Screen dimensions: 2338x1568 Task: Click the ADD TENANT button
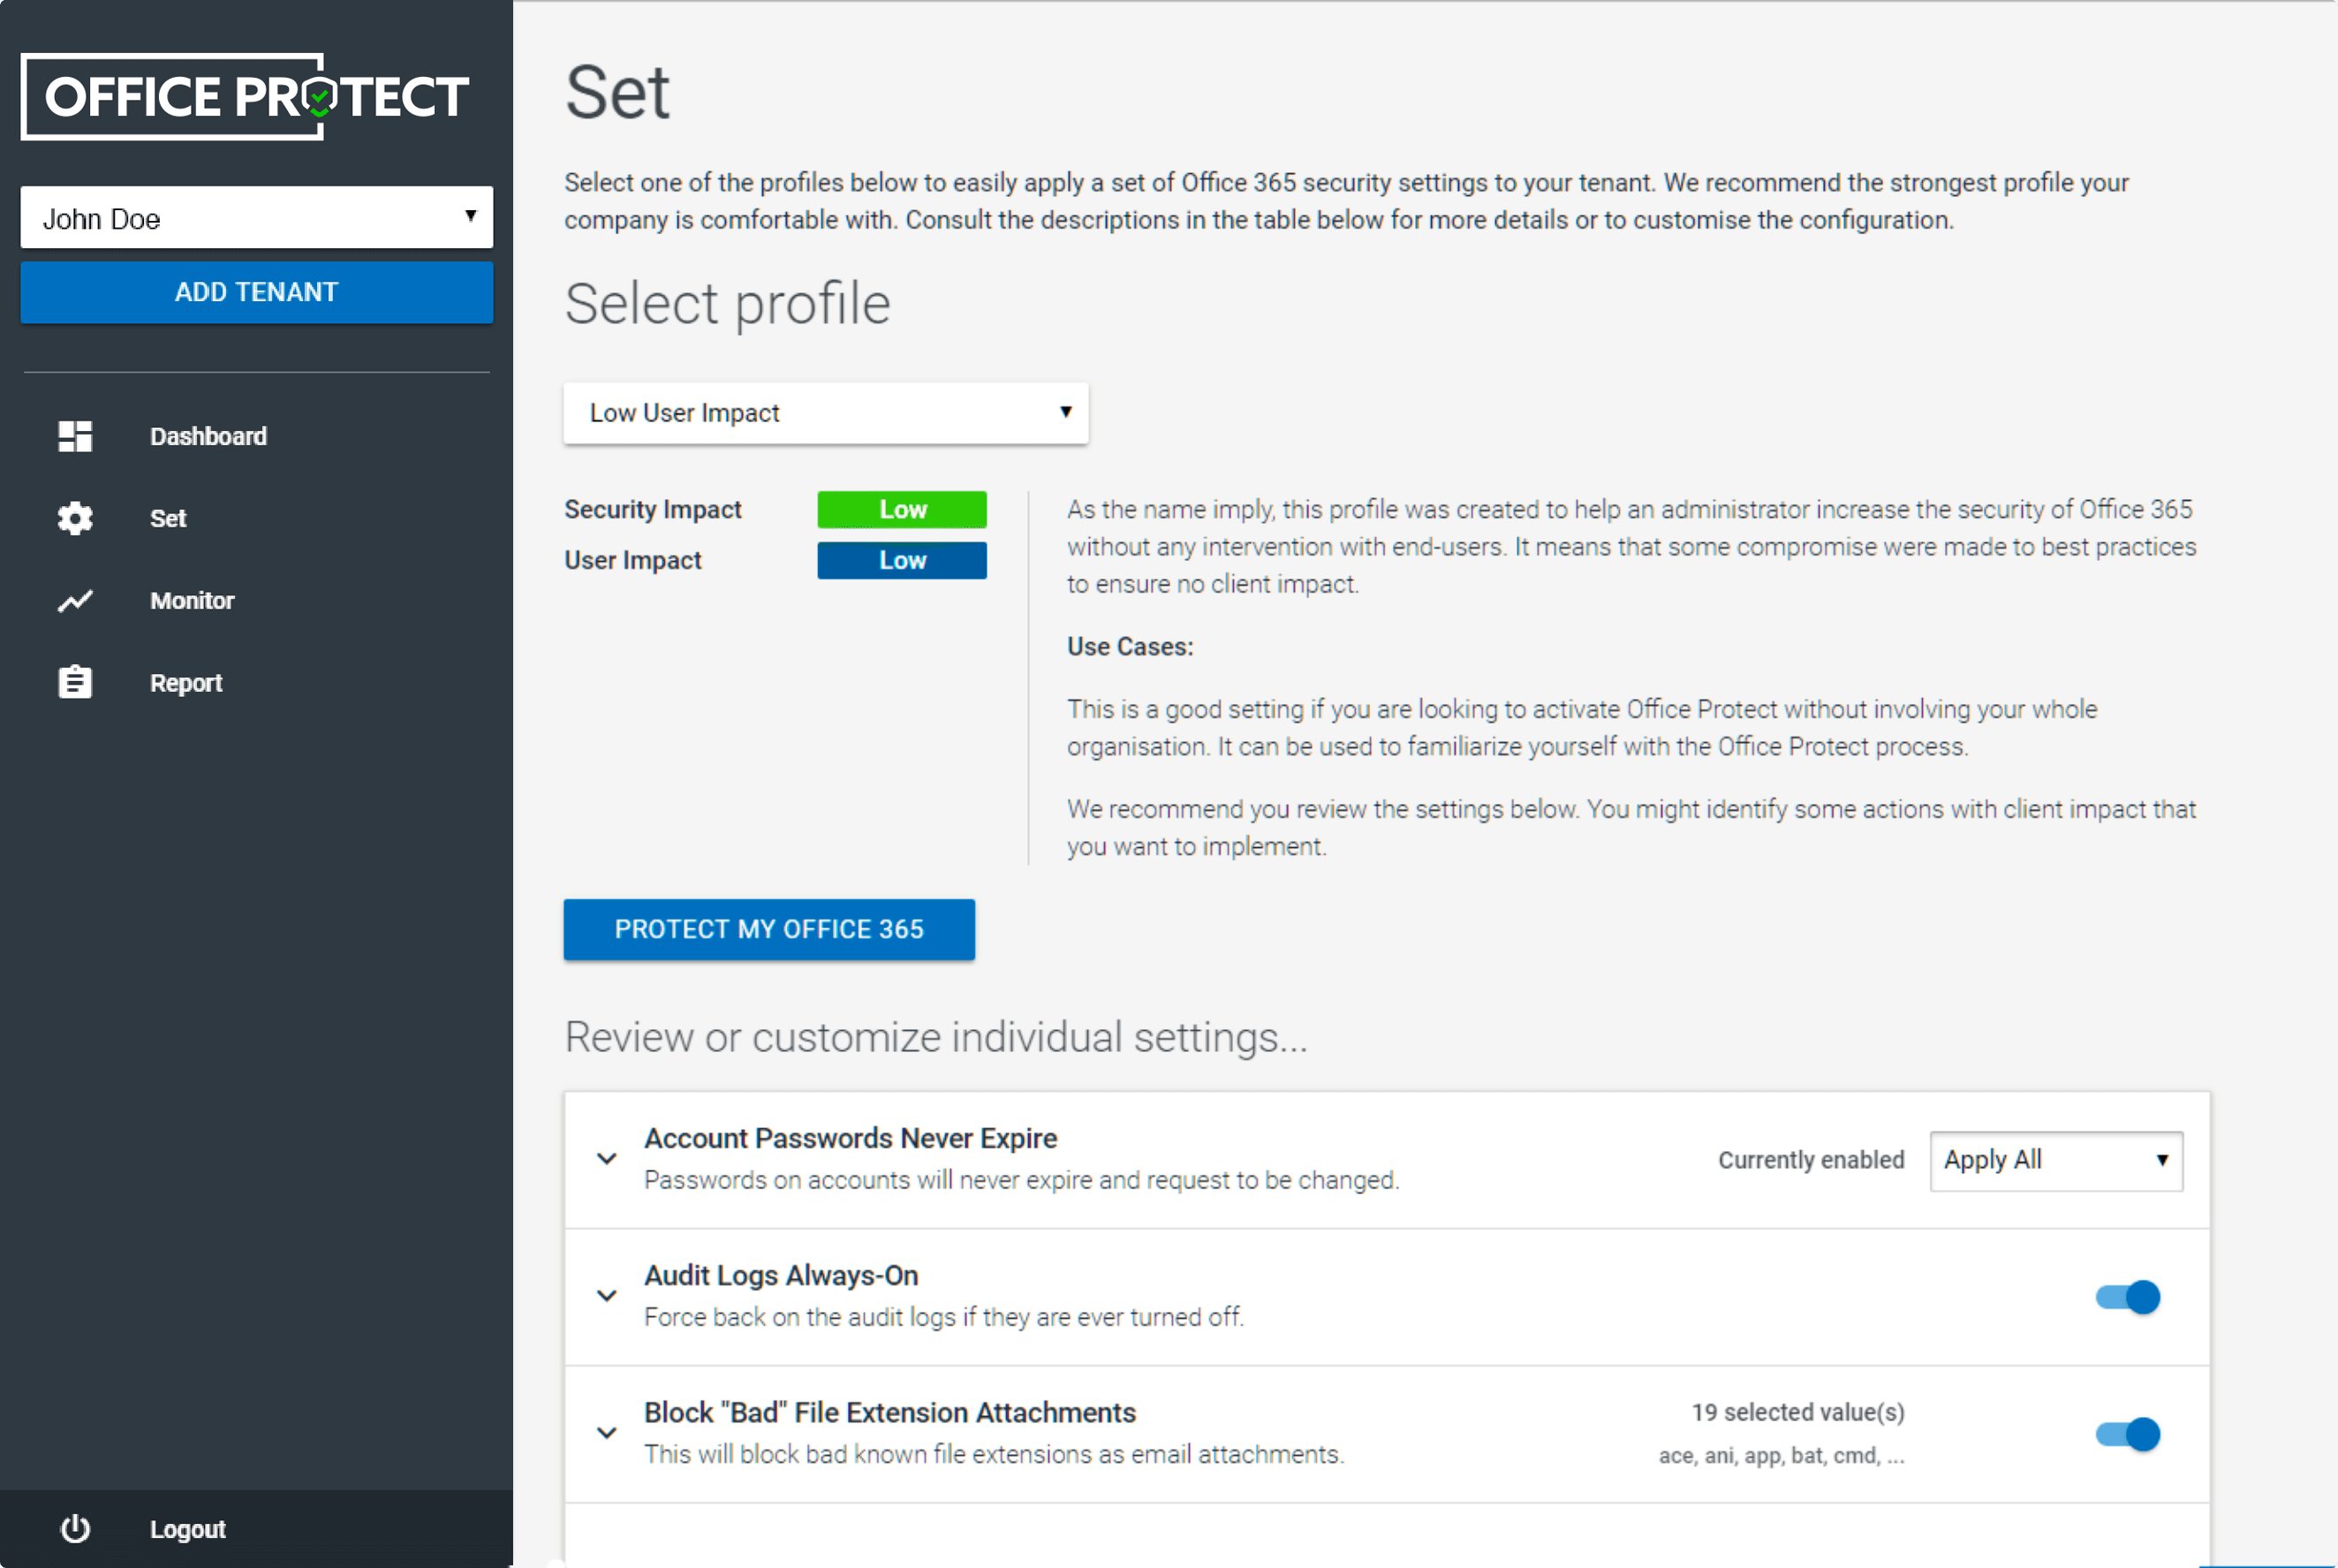[256, 292]
